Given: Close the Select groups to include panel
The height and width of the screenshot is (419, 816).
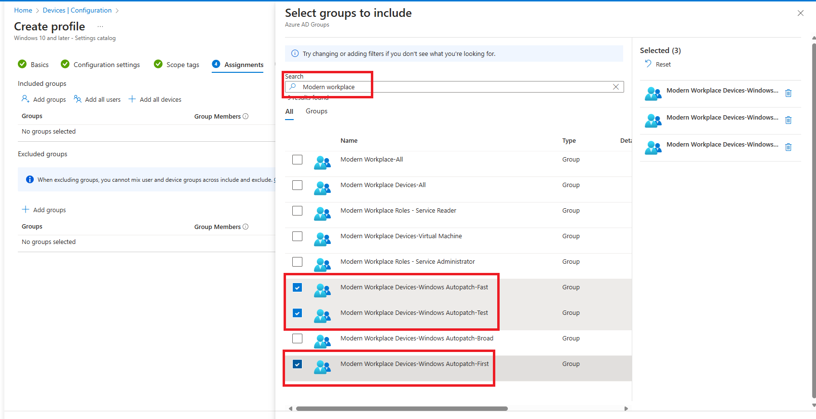Looking at the screenshot, I should point(801,13).
